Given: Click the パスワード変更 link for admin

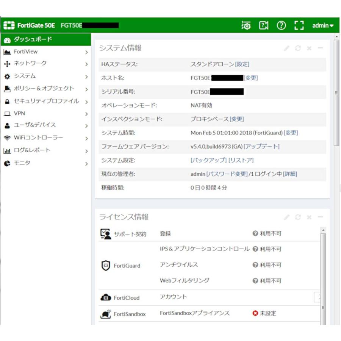Looking at the screenshot, I should click(227, 174).
